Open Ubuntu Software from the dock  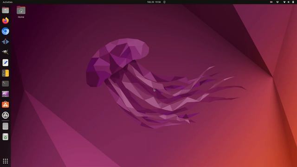pyautogui.click(x=5, y=104)
